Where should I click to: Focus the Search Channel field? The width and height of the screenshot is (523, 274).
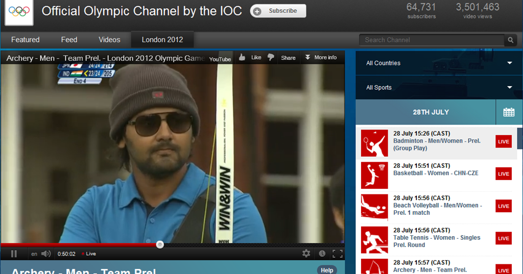coord(432,40)
